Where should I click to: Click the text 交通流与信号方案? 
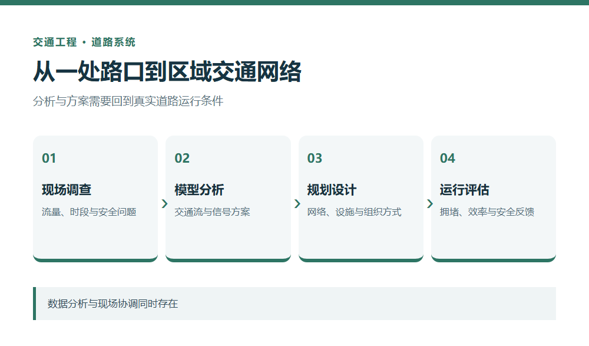coord(212,212)
